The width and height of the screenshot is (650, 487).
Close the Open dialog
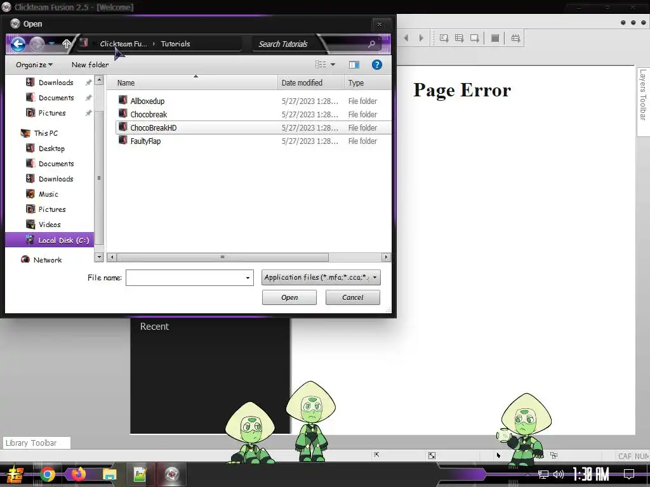pyautogui.click(x=380, y=25)
